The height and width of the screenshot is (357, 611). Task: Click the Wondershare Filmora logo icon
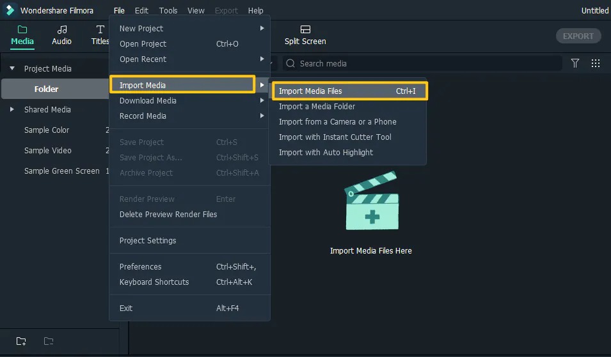point(10,10)
